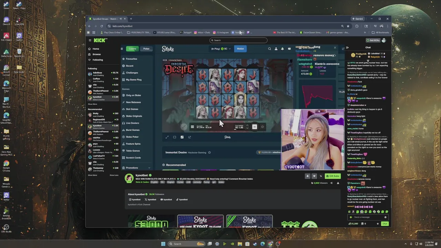Select the Casino tab in Stake
This screenshot has height=248, width=441.
(x=132, y=49)
